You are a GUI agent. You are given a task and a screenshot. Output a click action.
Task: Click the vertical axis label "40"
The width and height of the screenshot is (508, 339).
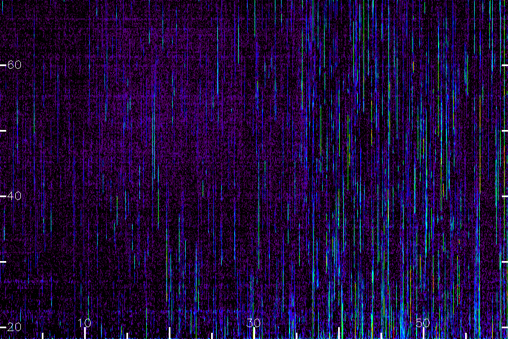tap(14, 196)
